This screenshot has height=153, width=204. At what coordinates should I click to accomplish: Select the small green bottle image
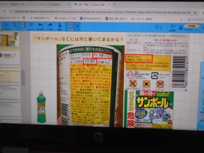(x=41, y=107)
